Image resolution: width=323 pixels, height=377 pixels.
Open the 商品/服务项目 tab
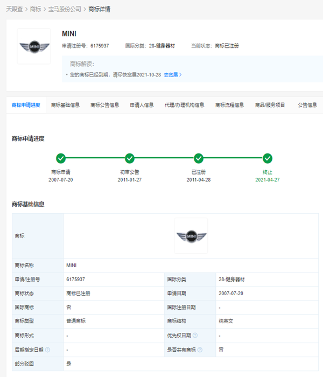pos(270,105)
